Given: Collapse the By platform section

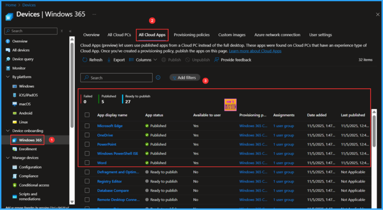Looking at the screenshot, I should [8, 77].
